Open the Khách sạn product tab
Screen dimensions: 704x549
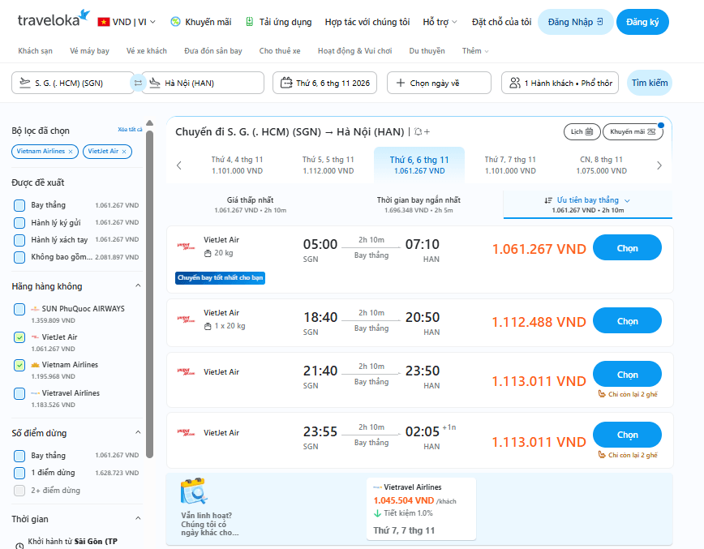[x=35, y=51]
